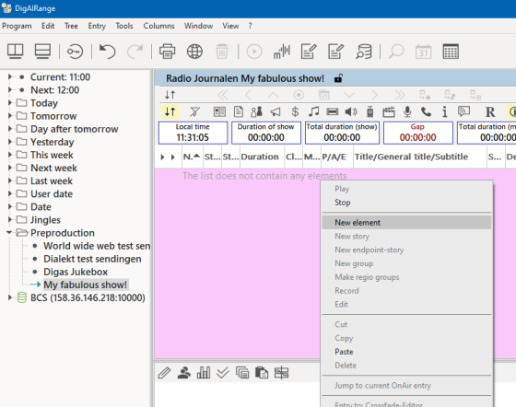Click the cassette tape filter icon
Image resolution: width=516 pixels, height=407 pixels.
(x=333, y=112)
